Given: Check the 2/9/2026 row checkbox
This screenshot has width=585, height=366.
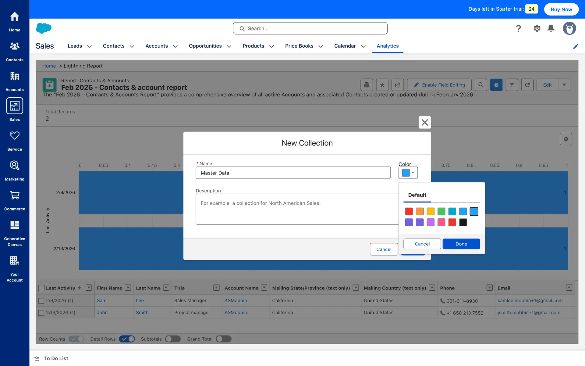Looking at the screenshot, I should click(x=41, y=301).
